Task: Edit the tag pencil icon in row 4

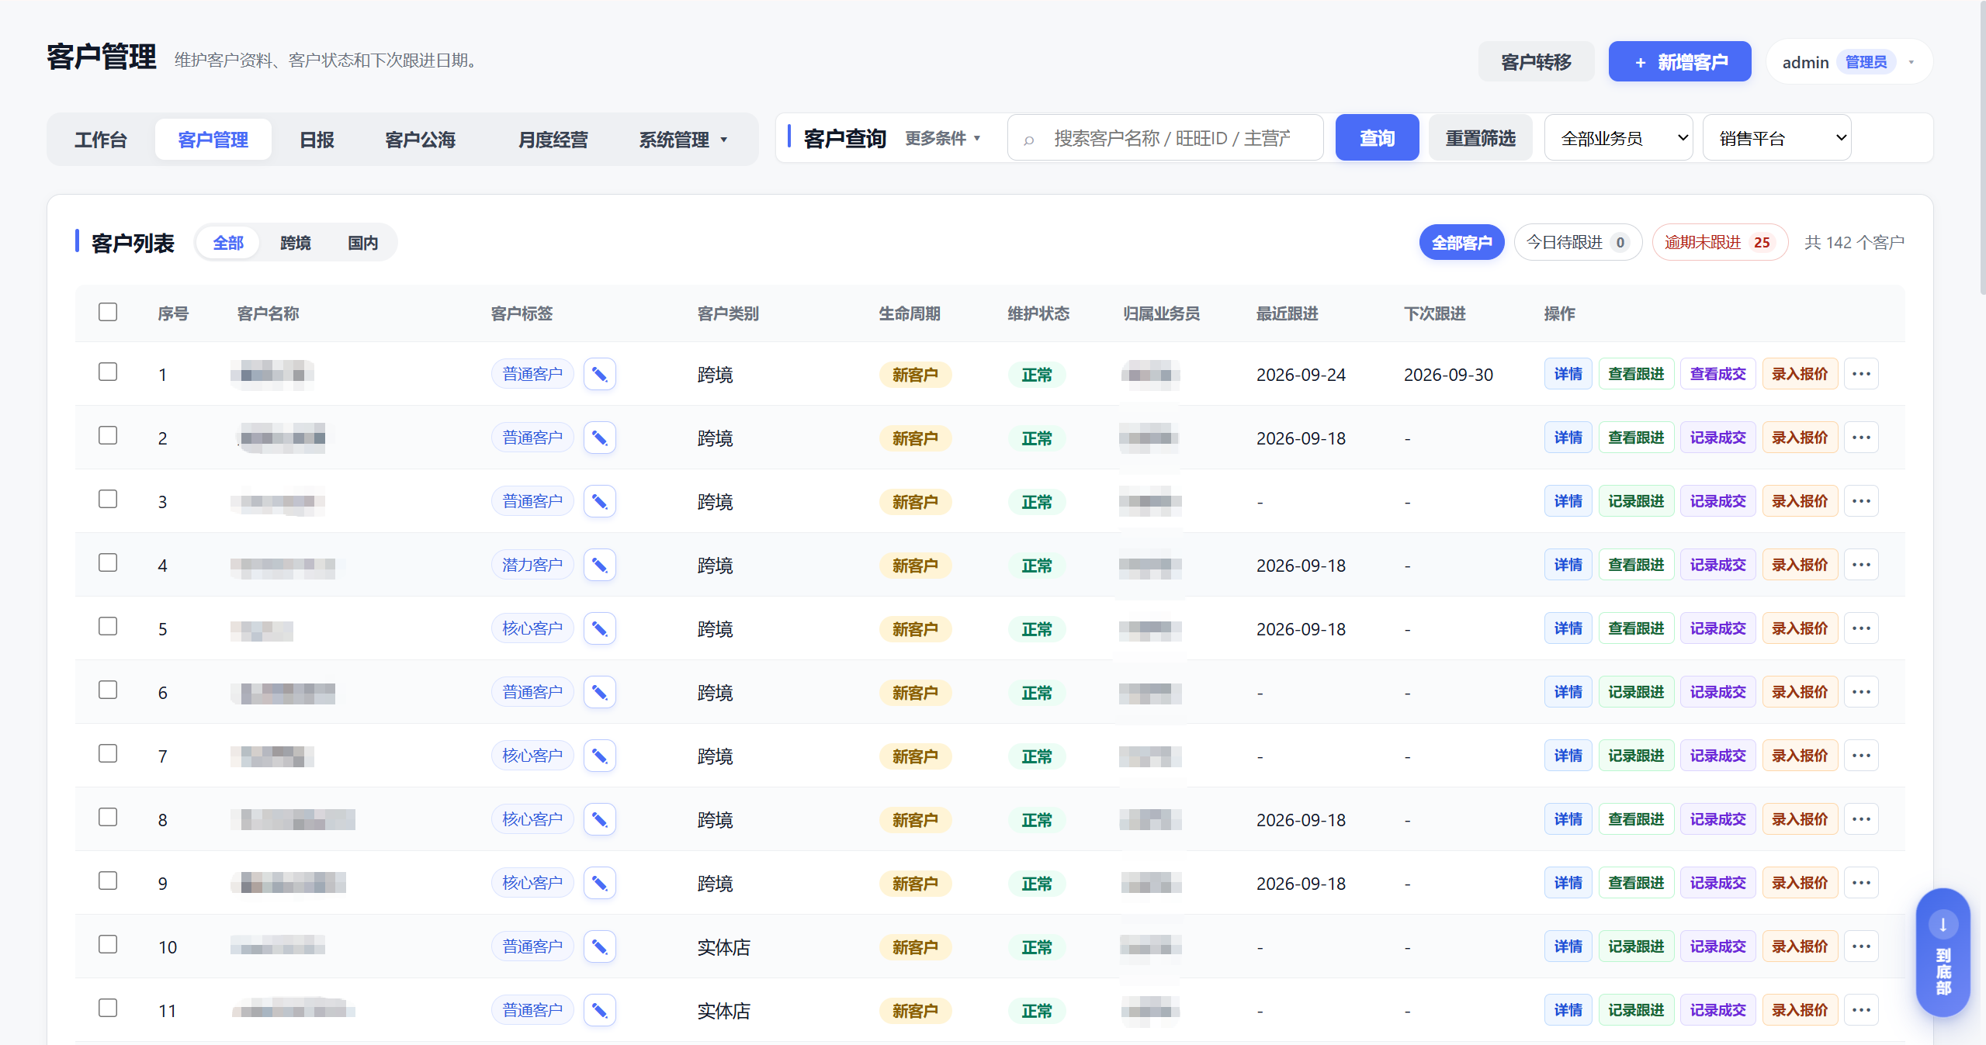Action: click(599, 566)
